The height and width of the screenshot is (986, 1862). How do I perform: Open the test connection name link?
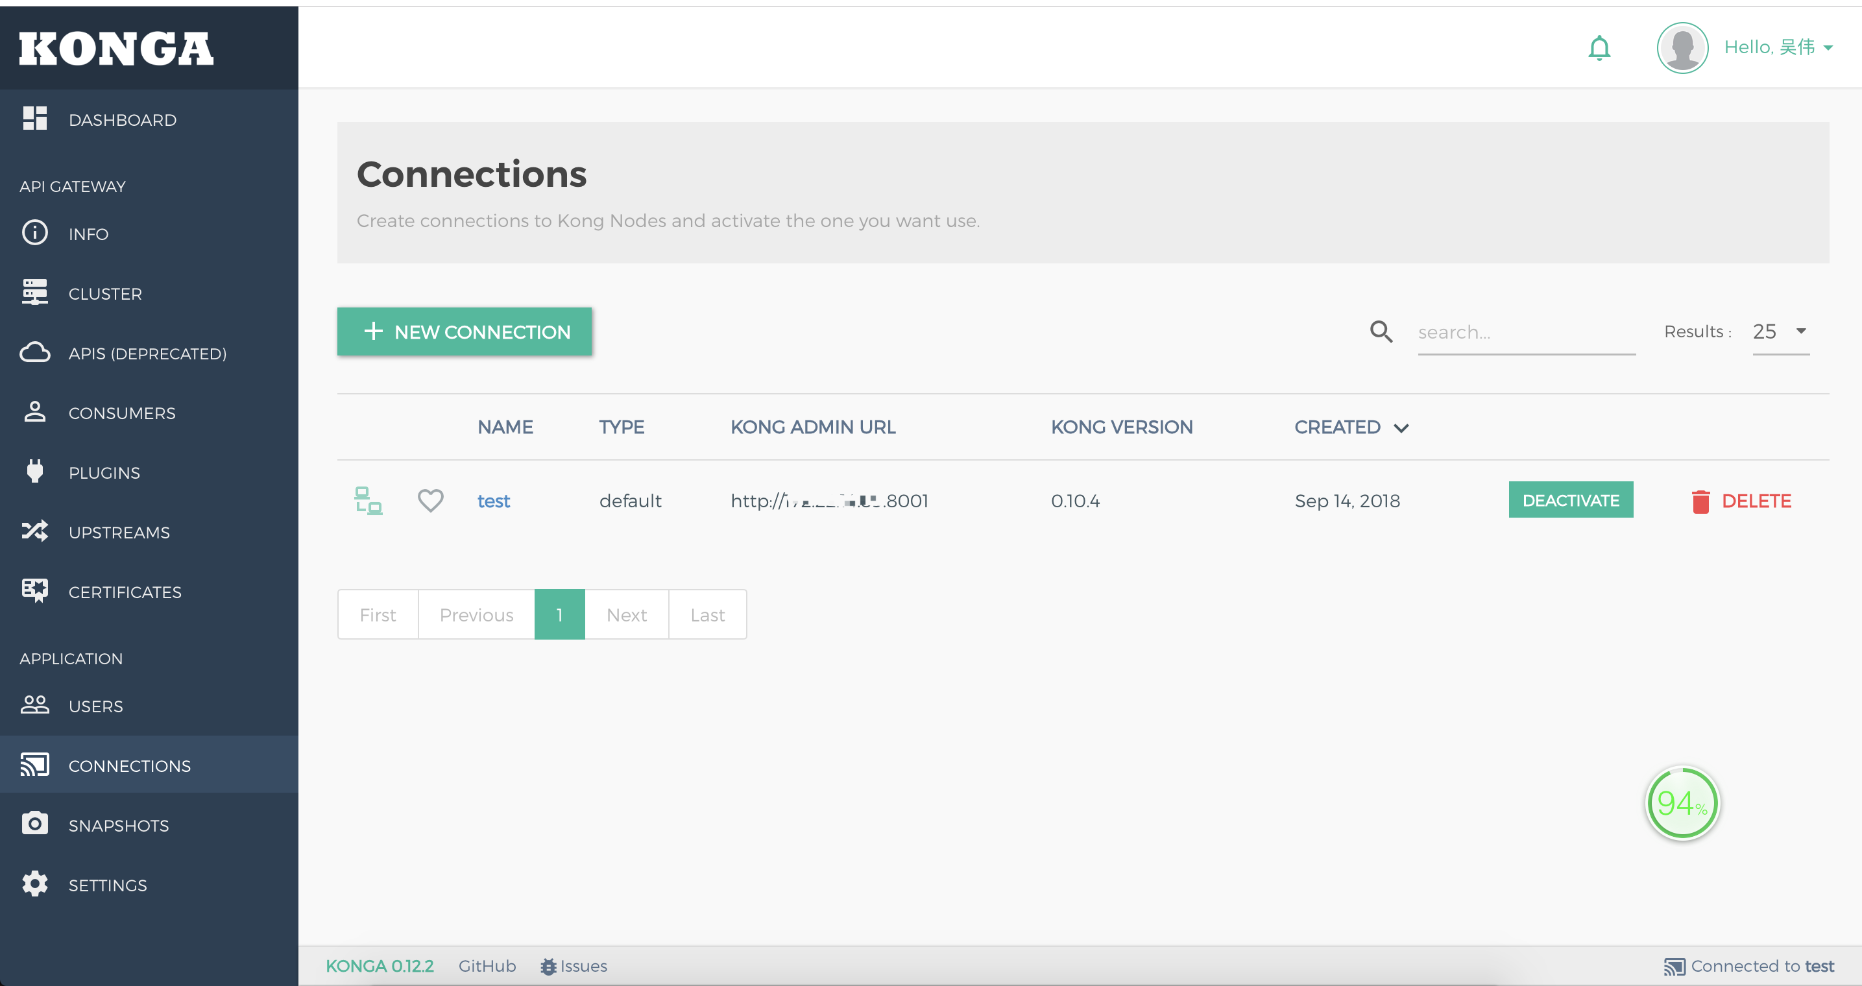click(494, 501)
